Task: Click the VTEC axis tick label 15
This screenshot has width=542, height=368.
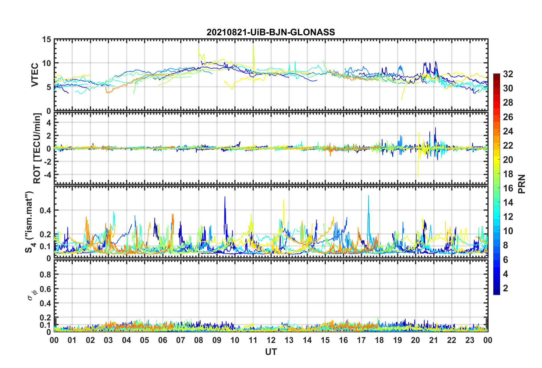Action: tap(46, 40)
